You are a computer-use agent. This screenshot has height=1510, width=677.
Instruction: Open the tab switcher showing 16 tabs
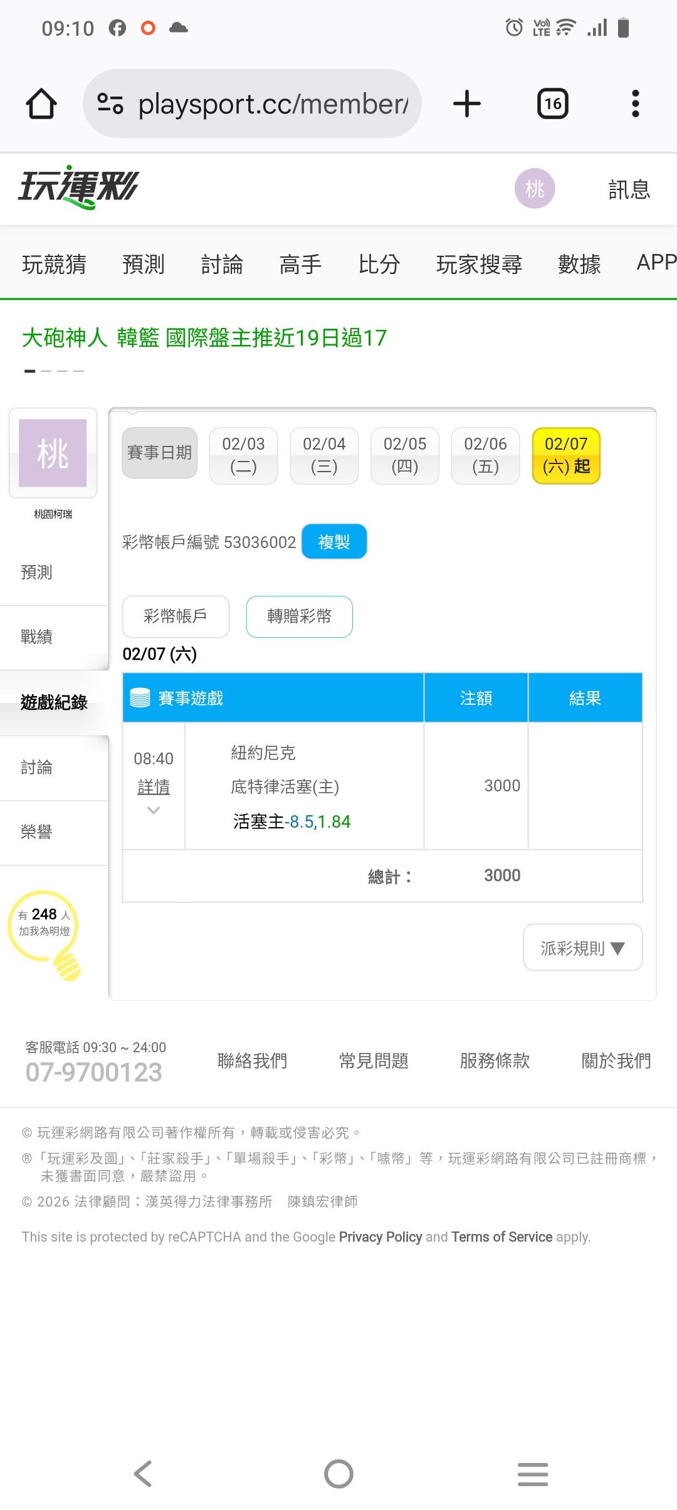click(552, 103)
